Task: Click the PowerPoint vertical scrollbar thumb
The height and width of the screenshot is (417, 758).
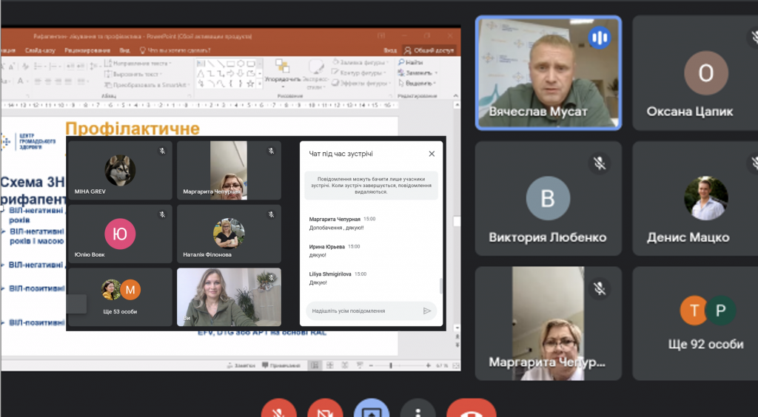Action: (x=456, y=221)
